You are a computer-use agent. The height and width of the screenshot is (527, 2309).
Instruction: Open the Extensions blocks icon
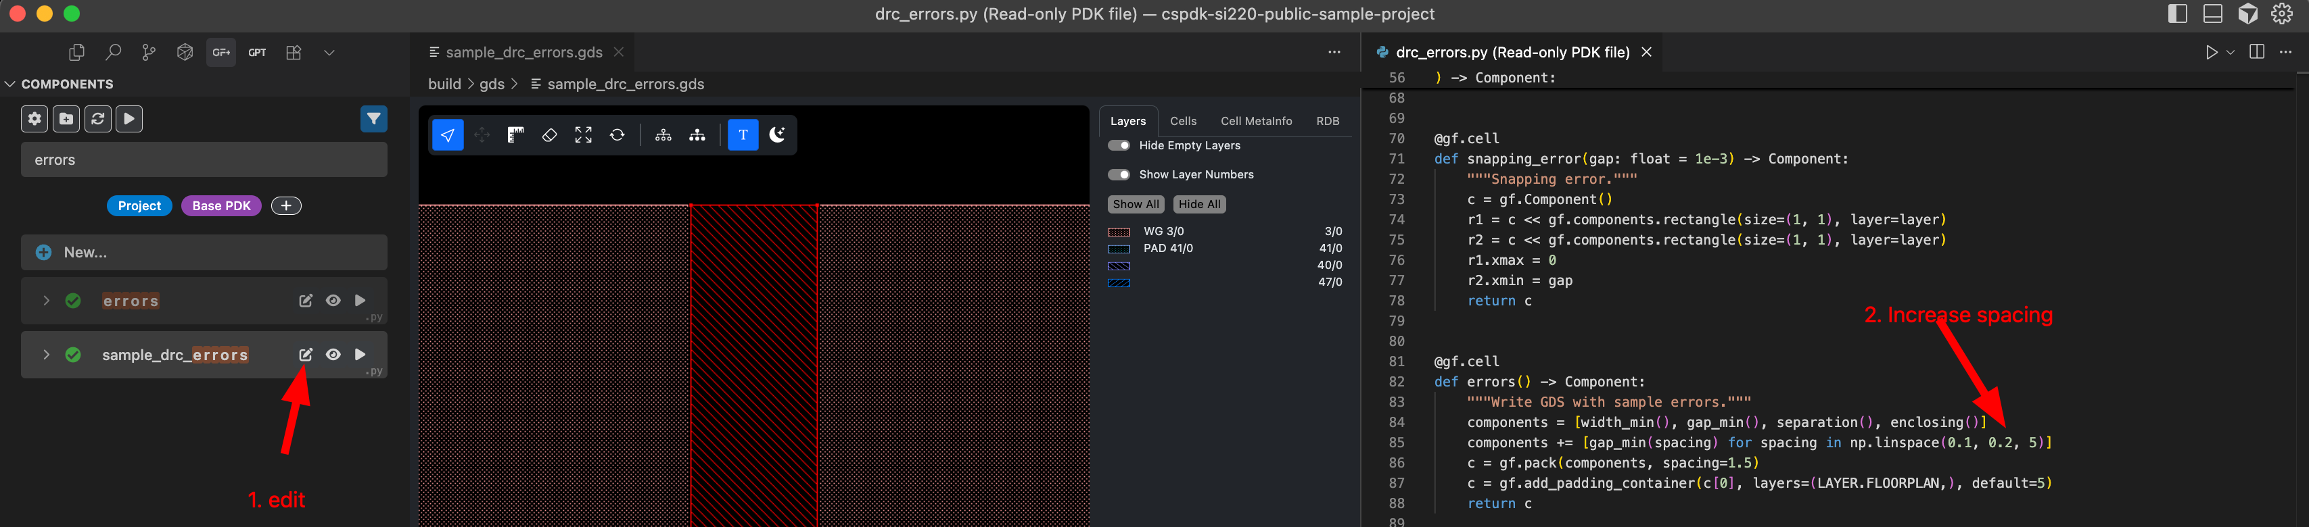click(x=293, y=53)
